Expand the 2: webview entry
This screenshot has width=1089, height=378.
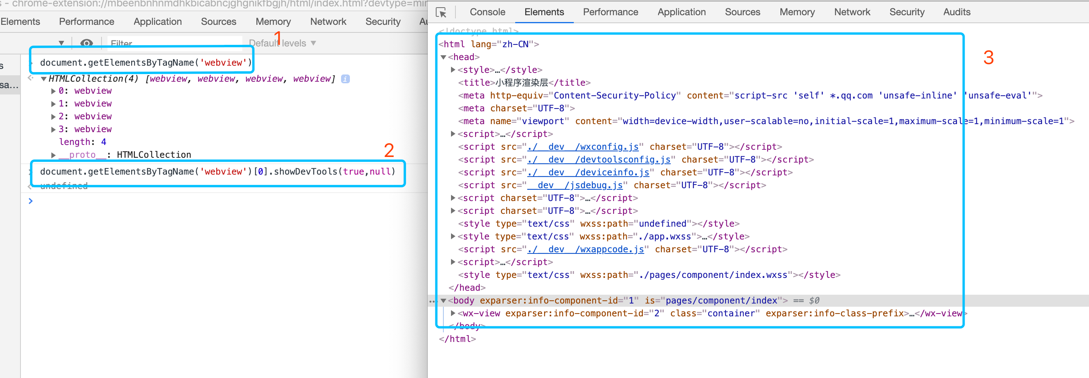coord(53,117)
